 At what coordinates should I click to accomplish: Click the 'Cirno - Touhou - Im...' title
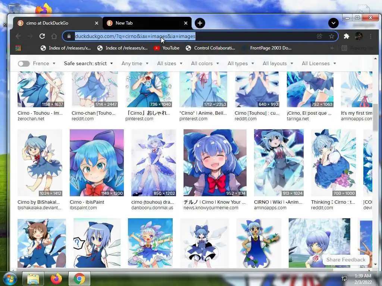(x=40, y=113)
